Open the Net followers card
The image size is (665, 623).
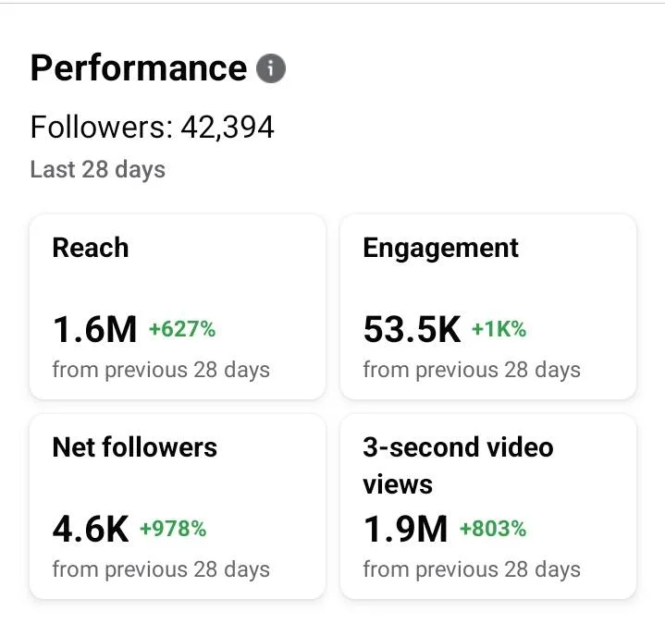click(x=178, y=507)
